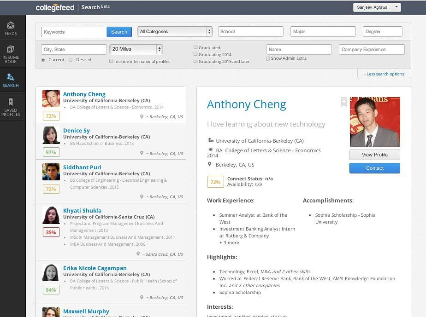426x317 pixels.
Task: Open the 20 Miles distance dropdown
Action: point(136,49)
